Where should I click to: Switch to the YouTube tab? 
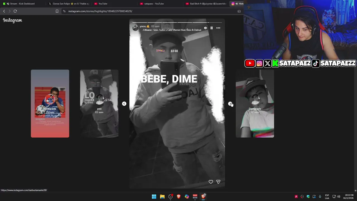pyautogui.click(x=114, y=4)
